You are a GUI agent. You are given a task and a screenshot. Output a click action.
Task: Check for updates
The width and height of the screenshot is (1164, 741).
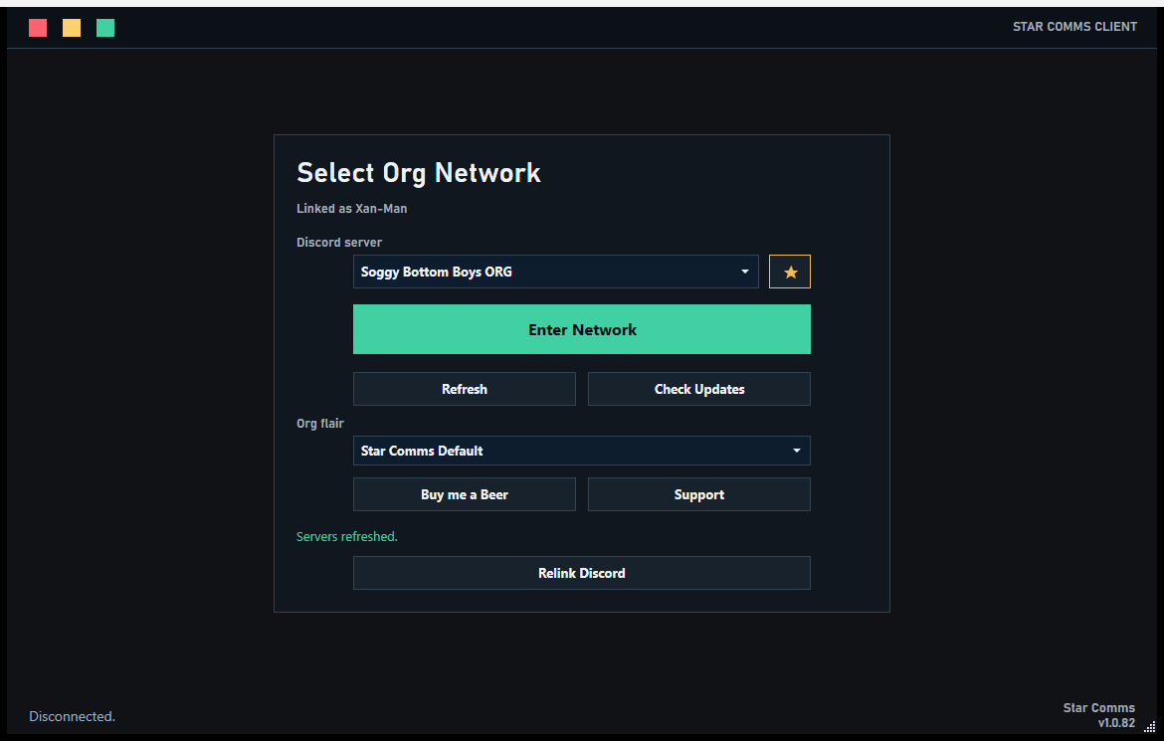tap(698, 389)
